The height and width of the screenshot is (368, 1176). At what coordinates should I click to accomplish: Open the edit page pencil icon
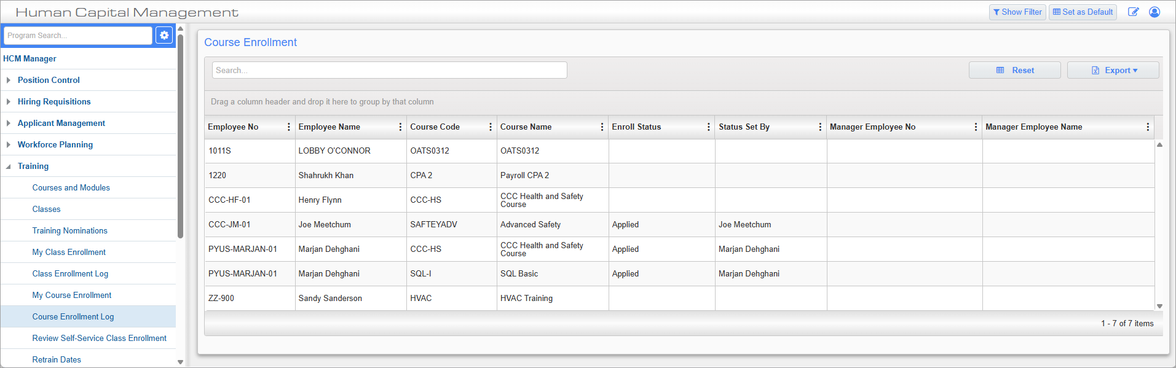click(1134, 12)
